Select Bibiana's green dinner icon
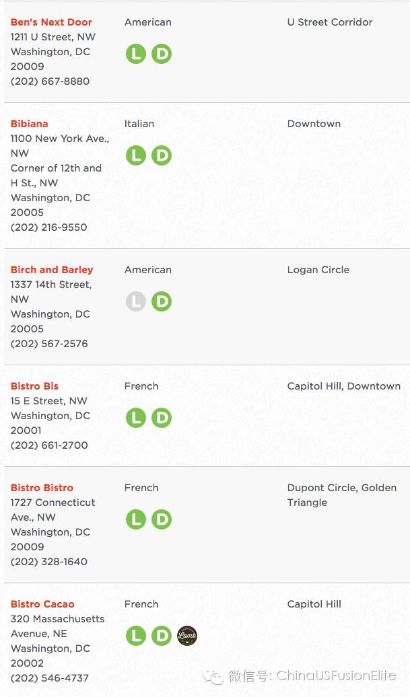 point(162,155)
